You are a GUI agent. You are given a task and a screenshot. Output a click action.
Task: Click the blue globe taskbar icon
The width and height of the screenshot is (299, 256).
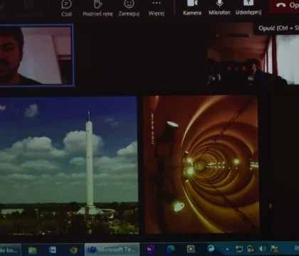(x=211, y=249)
